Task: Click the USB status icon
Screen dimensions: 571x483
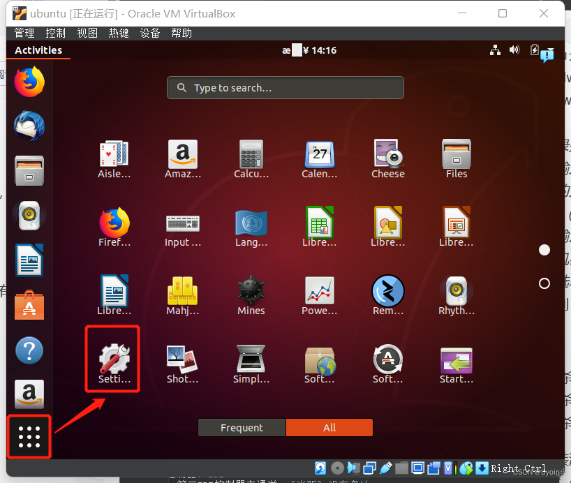Action: pos(385,468)
